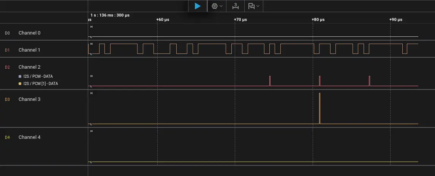
Task: Click the D3 channel identifier
Action: pos(7,99)
